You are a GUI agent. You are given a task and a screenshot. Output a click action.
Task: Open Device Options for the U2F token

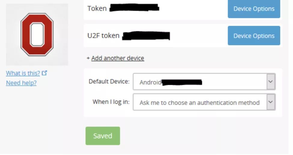point(254,36)
